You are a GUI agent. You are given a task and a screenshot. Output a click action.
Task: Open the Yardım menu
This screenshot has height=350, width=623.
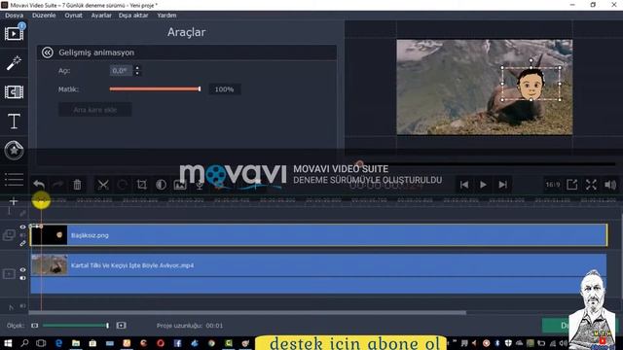click(166, 16)
